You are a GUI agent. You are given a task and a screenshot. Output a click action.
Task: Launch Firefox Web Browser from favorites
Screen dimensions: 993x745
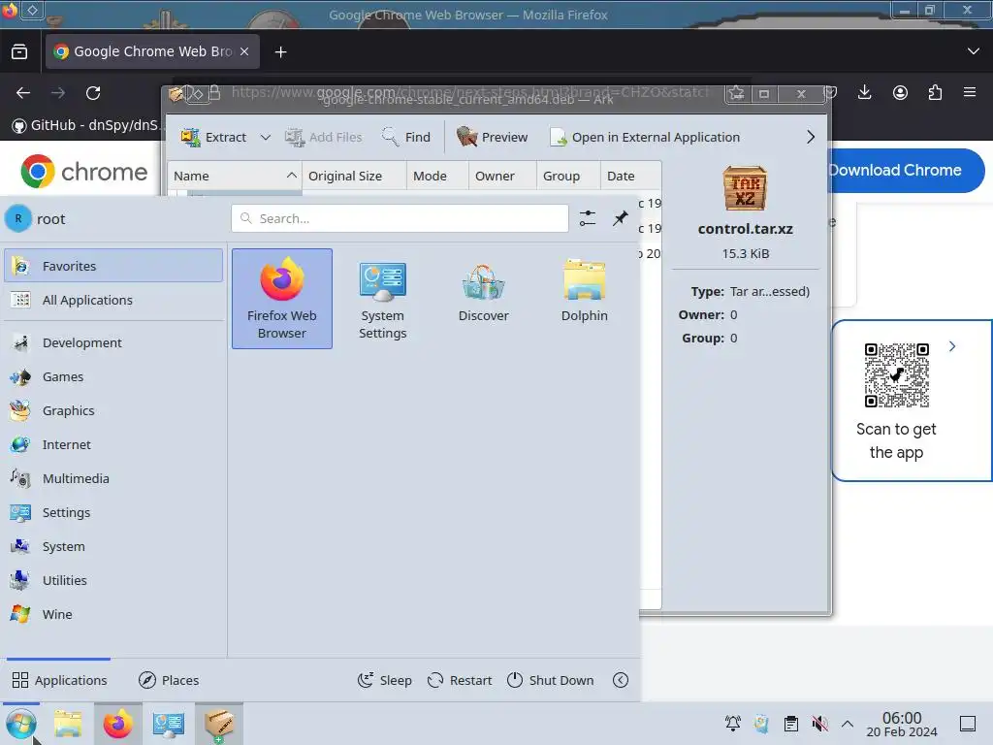pyautogui.click(x=282, y=299)
